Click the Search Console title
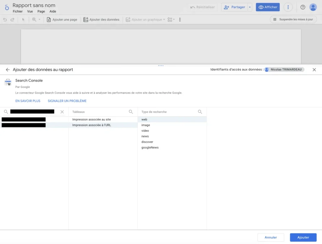 pyautogui.click(x=29, y=80)
